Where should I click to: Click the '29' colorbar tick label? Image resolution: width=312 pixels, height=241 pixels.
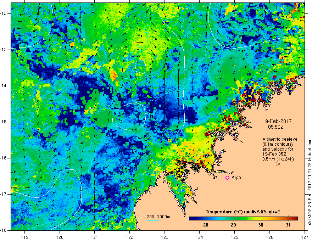[233, 225]
